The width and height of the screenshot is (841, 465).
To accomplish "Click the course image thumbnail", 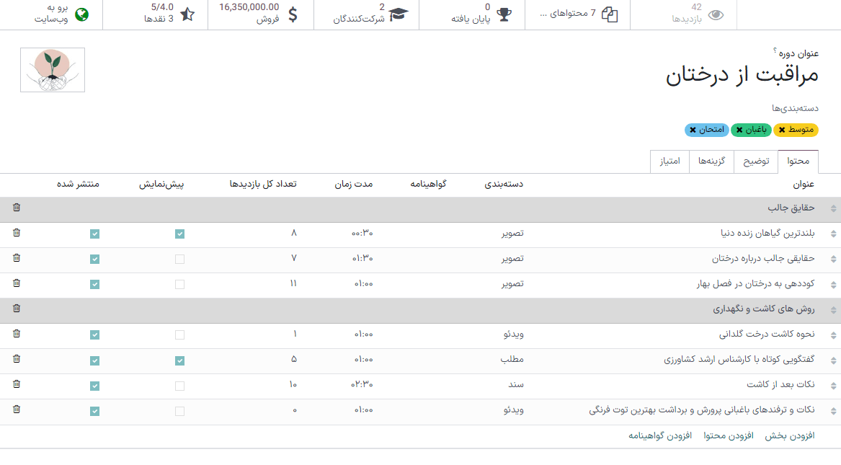I will pos(52,69).
